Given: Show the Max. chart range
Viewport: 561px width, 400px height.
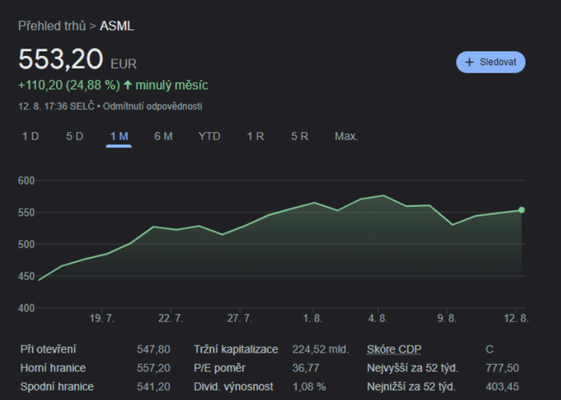Looking at the screenshot, I should (346, 136).
